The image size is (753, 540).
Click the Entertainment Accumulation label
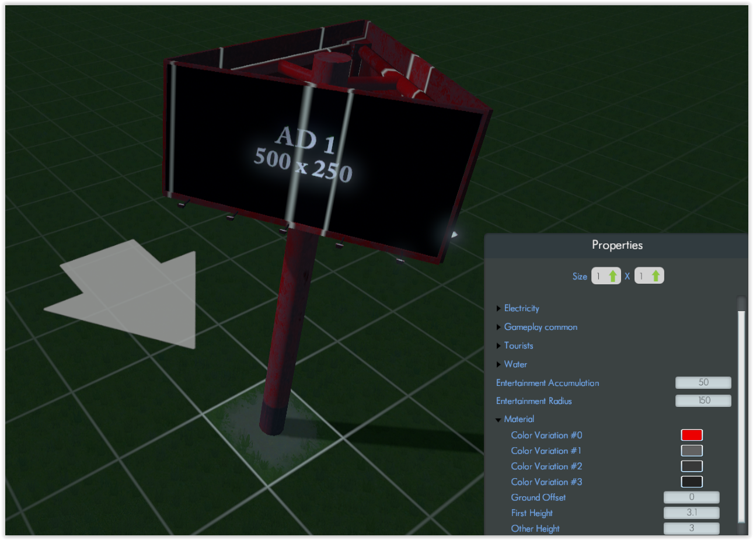pyautogui.click(x=548, y=383)
